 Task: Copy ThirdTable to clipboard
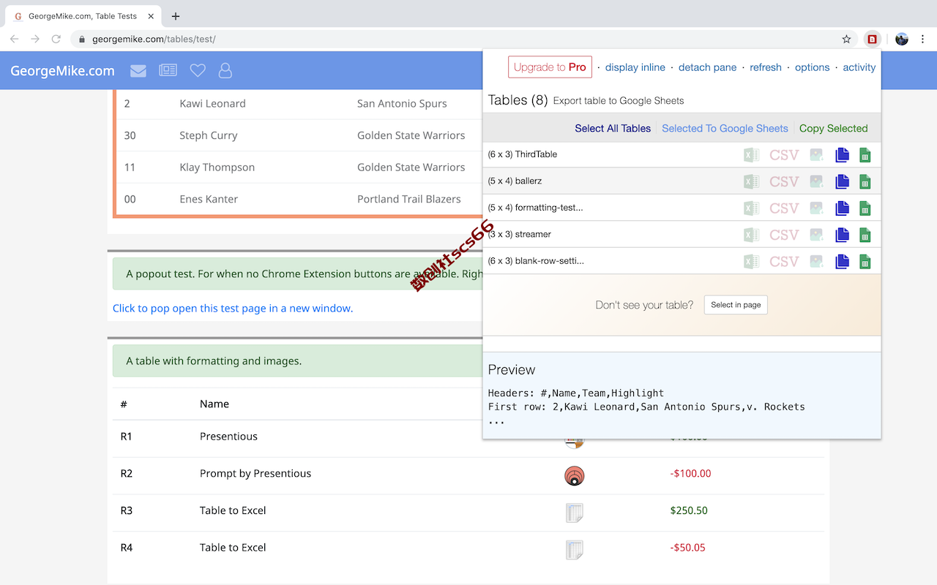842,155
